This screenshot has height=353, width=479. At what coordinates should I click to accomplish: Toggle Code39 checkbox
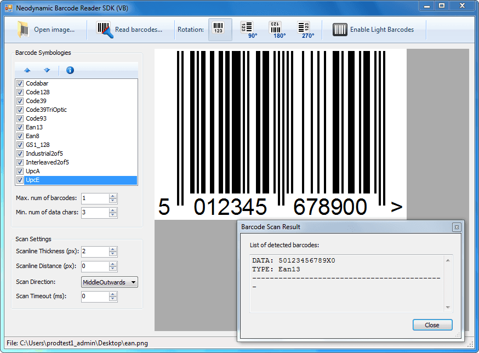tap(20, 101)
